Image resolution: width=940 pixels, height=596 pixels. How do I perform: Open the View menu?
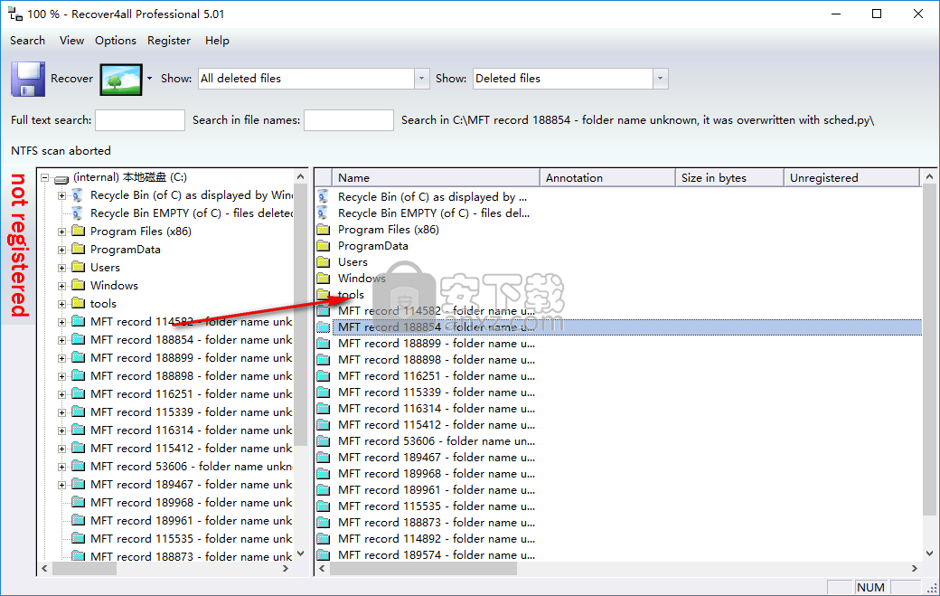[x=71, y=40]
